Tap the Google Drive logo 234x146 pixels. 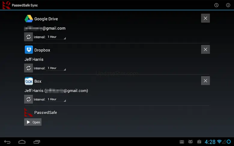point(29,19)
